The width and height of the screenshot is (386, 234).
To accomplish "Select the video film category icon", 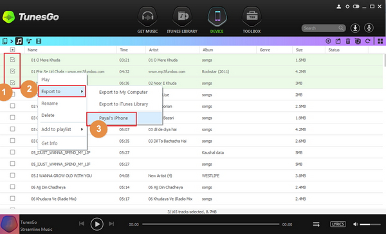I will [39, 41].
